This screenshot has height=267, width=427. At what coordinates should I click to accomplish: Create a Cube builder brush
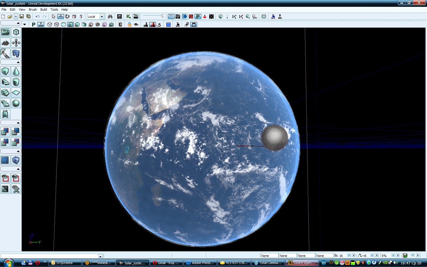5,71
